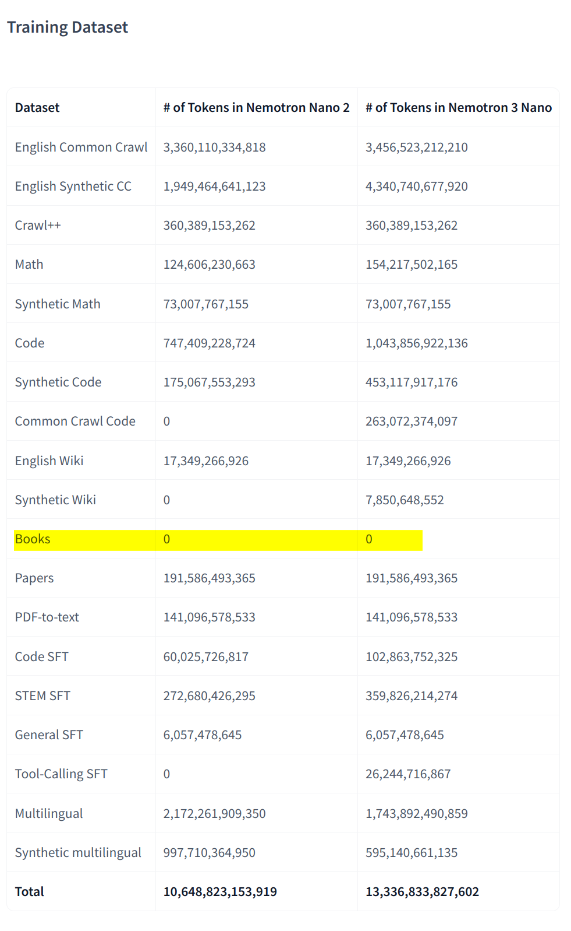The image size is (571, 931).
Task: Select the Papers row label
Action: [34, 578]
